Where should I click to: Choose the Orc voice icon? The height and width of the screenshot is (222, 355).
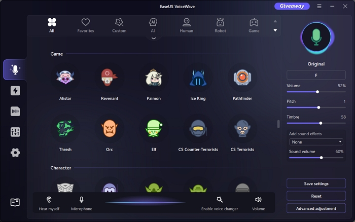click(x=110, y=129)
